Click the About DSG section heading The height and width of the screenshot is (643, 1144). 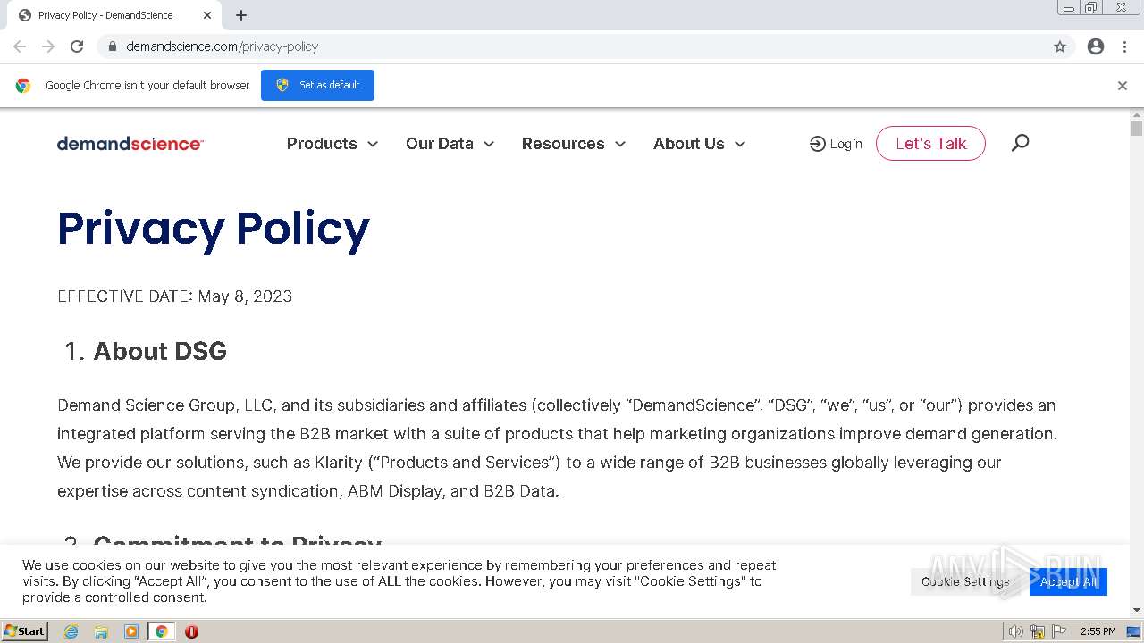(x=160, y=351)
